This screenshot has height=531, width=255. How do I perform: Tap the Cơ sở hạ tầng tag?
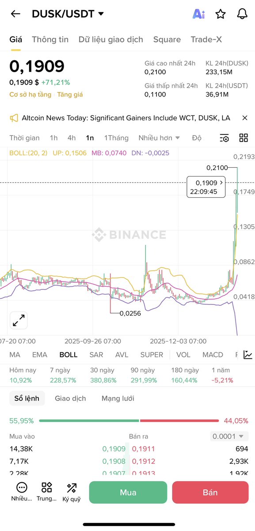(x=30, y=94)
